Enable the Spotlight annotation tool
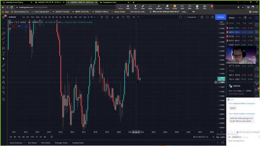This screenshot has width=260, height=146. [158, 7]
